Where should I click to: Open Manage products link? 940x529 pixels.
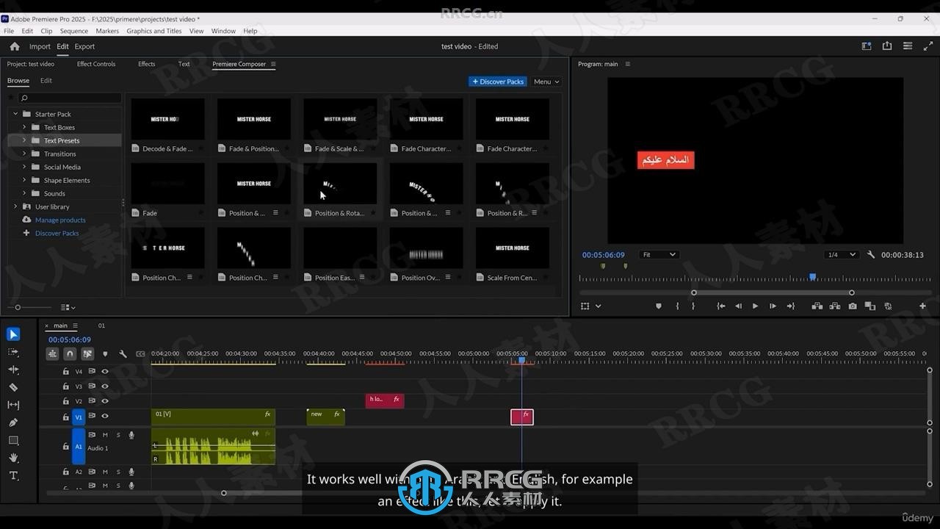tap(60, 220)
